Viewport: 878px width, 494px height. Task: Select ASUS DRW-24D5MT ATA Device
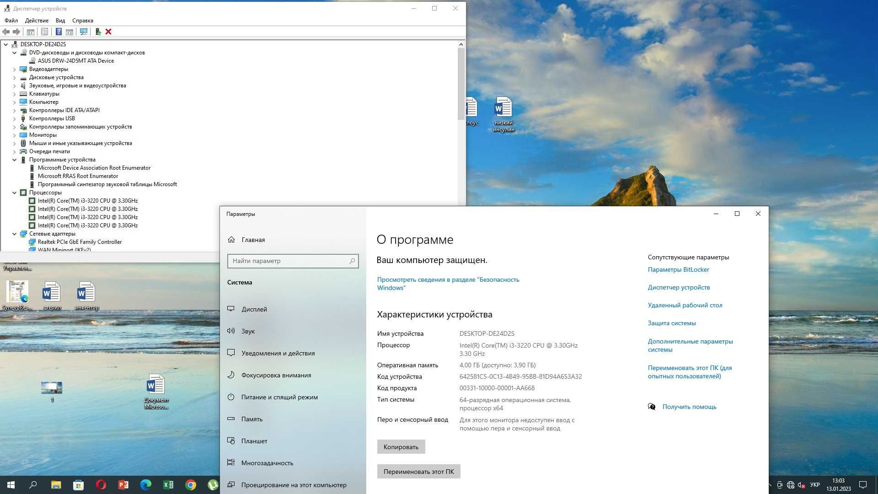(75, 61)
